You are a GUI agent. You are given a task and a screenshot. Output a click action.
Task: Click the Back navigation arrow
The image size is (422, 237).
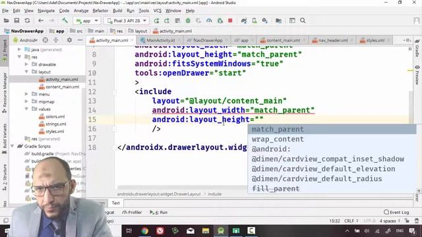pos(41,20)
